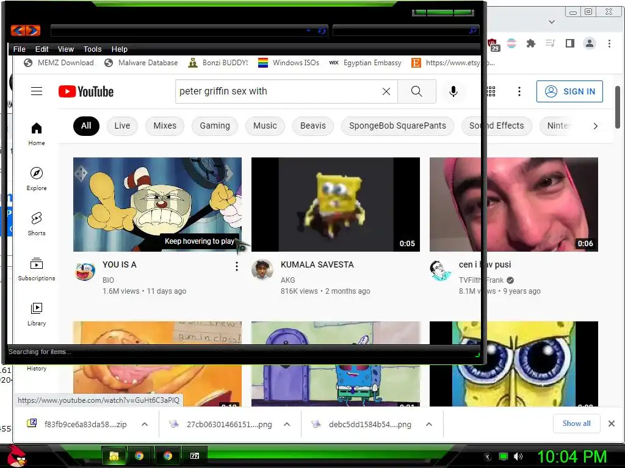Image resolution: width=625 pixels, height=468 pixels.
Task: Open address bar dropdown arrow in black window
Action: 308,30
